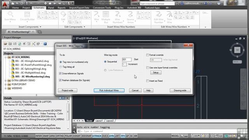
Task: Click the Icon Menu ribbon tool
Action: 10,17
